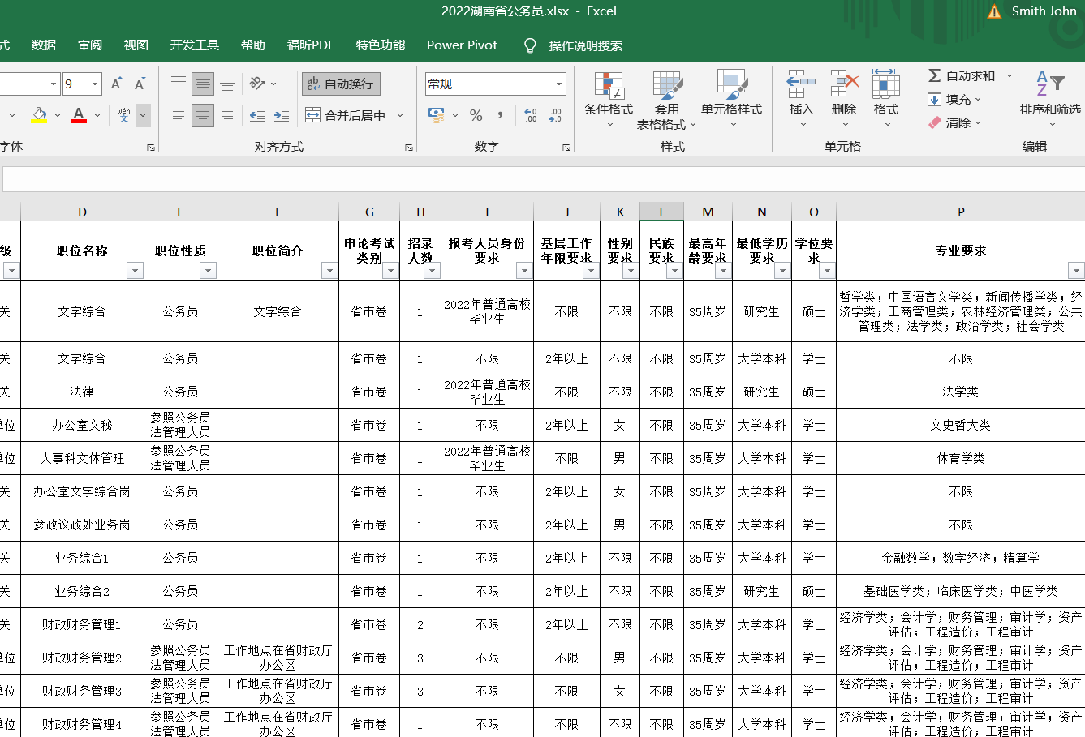Click the accounting number format icon

pos(437,115)
